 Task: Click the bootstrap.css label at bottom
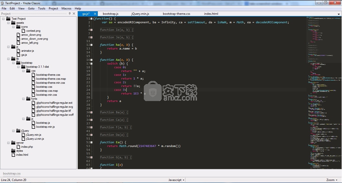click(12, 173)
